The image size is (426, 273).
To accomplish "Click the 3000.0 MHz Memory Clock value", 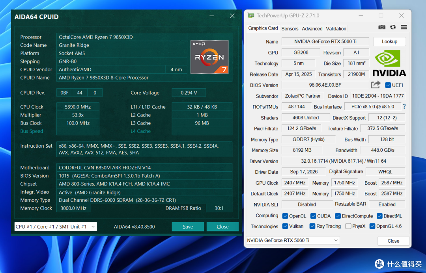I will point(73,208).
